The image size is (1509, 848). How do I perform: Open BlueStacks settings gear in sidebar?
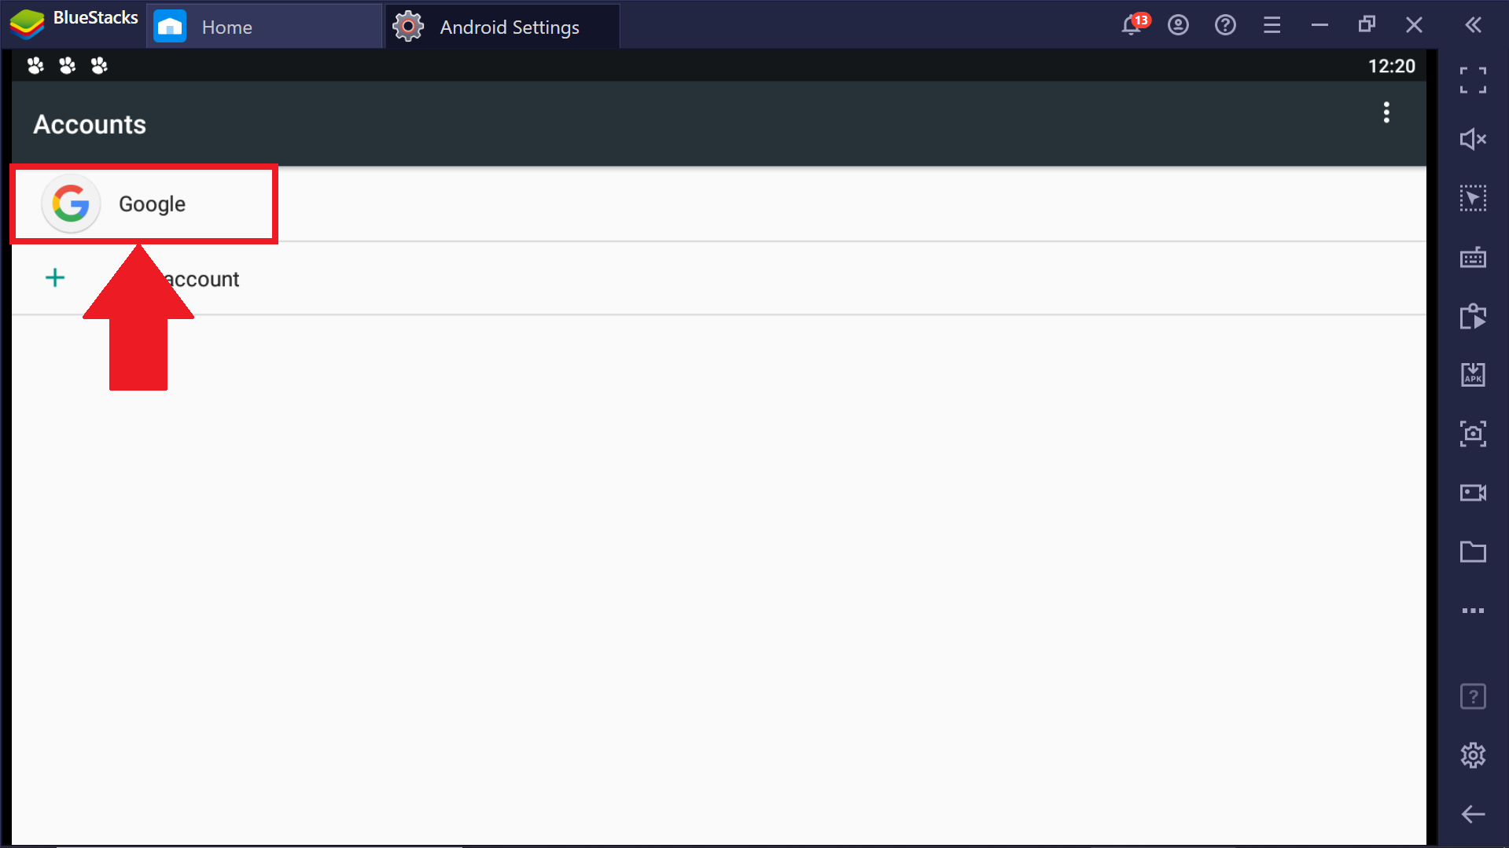[1473, 755]
